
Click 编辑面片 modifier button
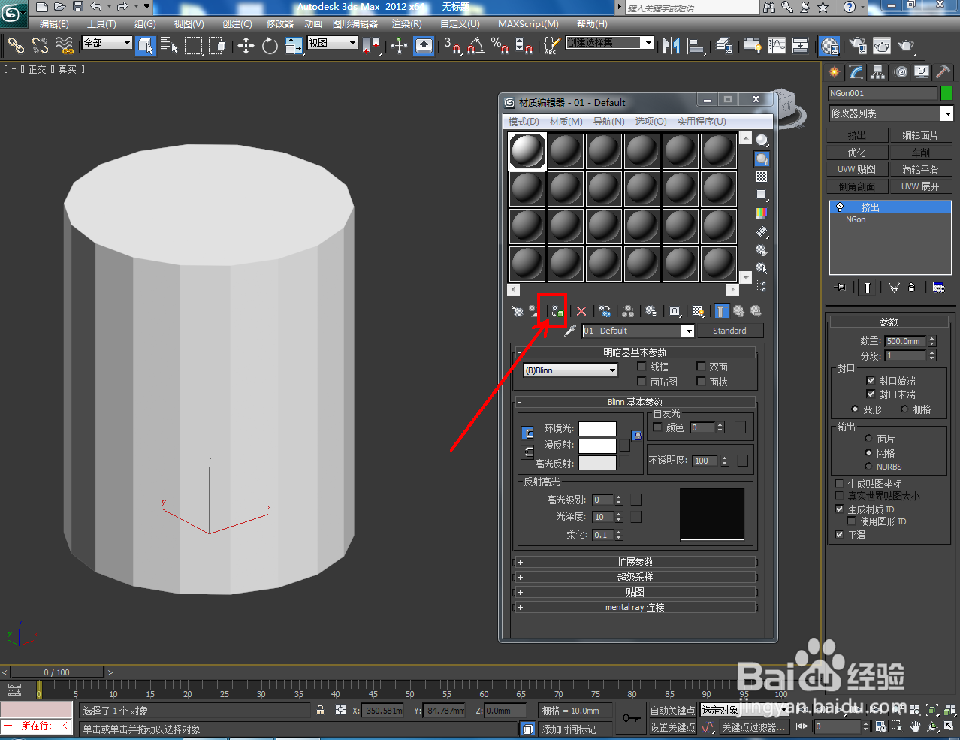coord(920,135)
